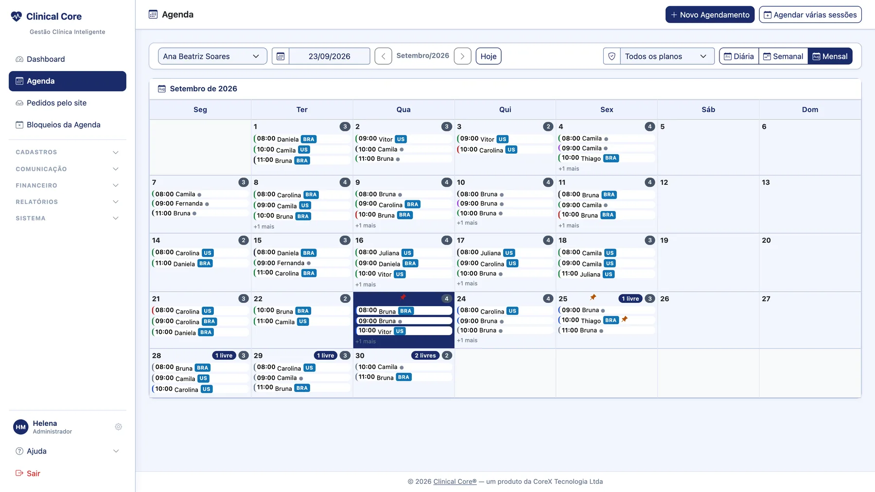The height and width of the screenshot is (492, 875).
Task: Switch to Diária view
Action: click(739, 56)
